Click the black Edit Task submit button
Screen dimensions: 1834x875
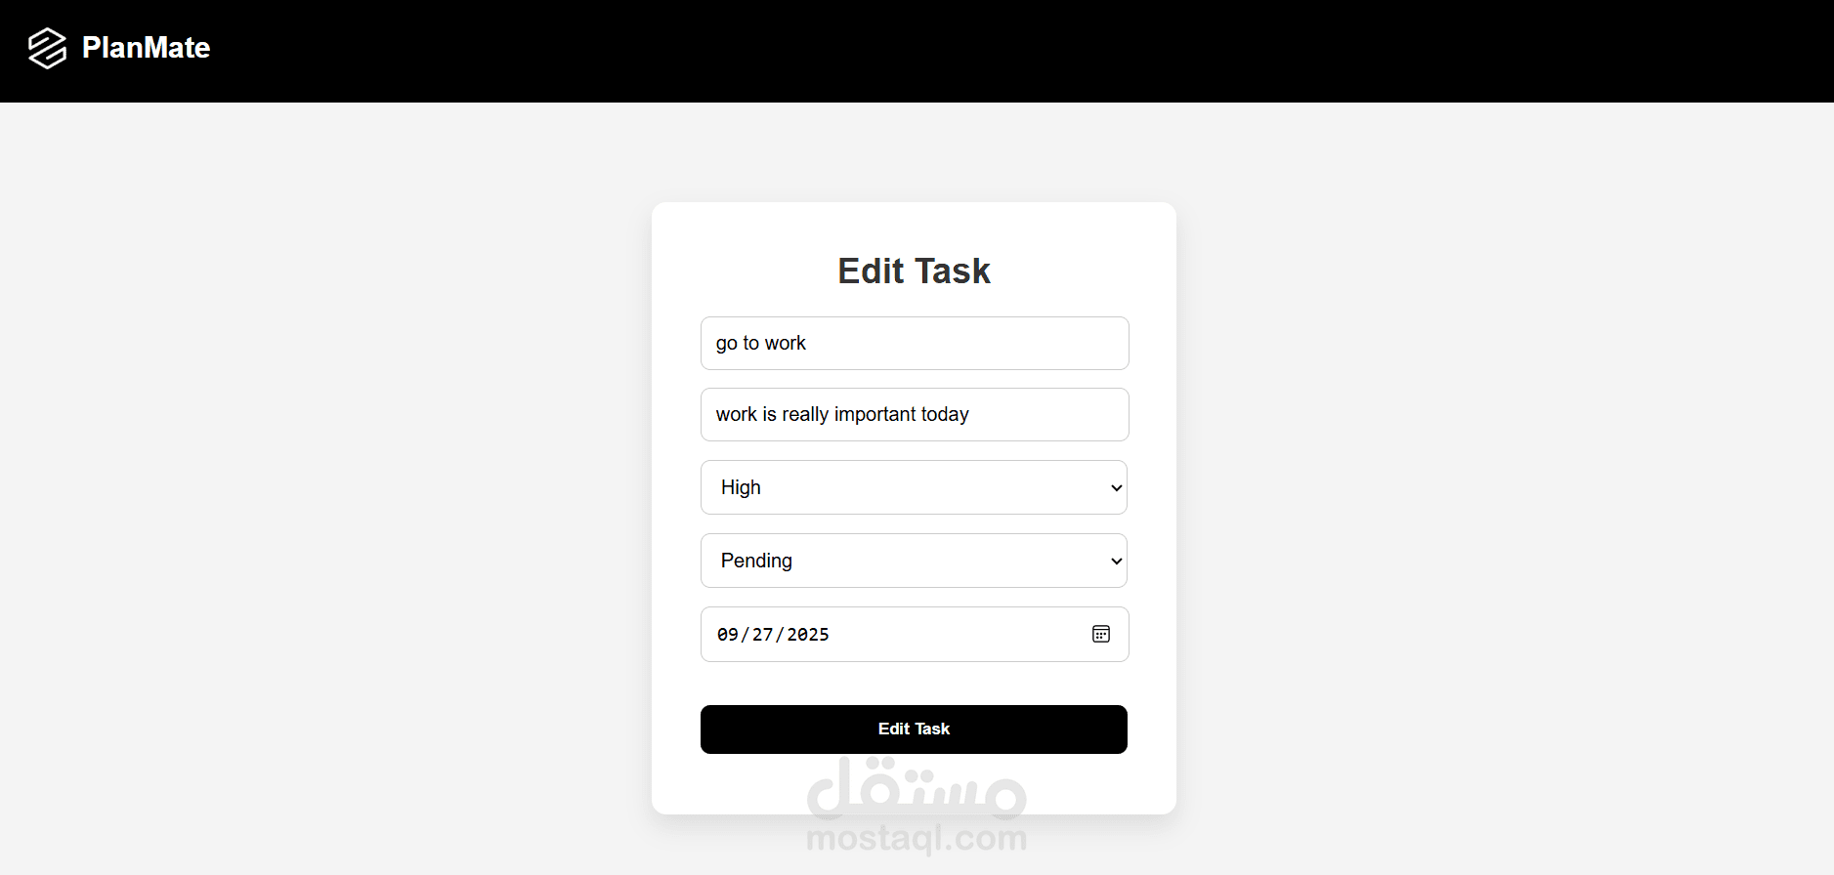[x=914, y=729]
